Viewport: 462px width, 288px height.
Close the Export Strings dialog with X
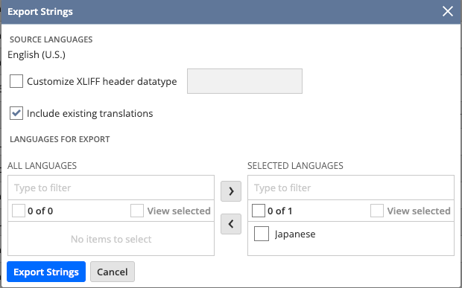(x=448, y=11)
